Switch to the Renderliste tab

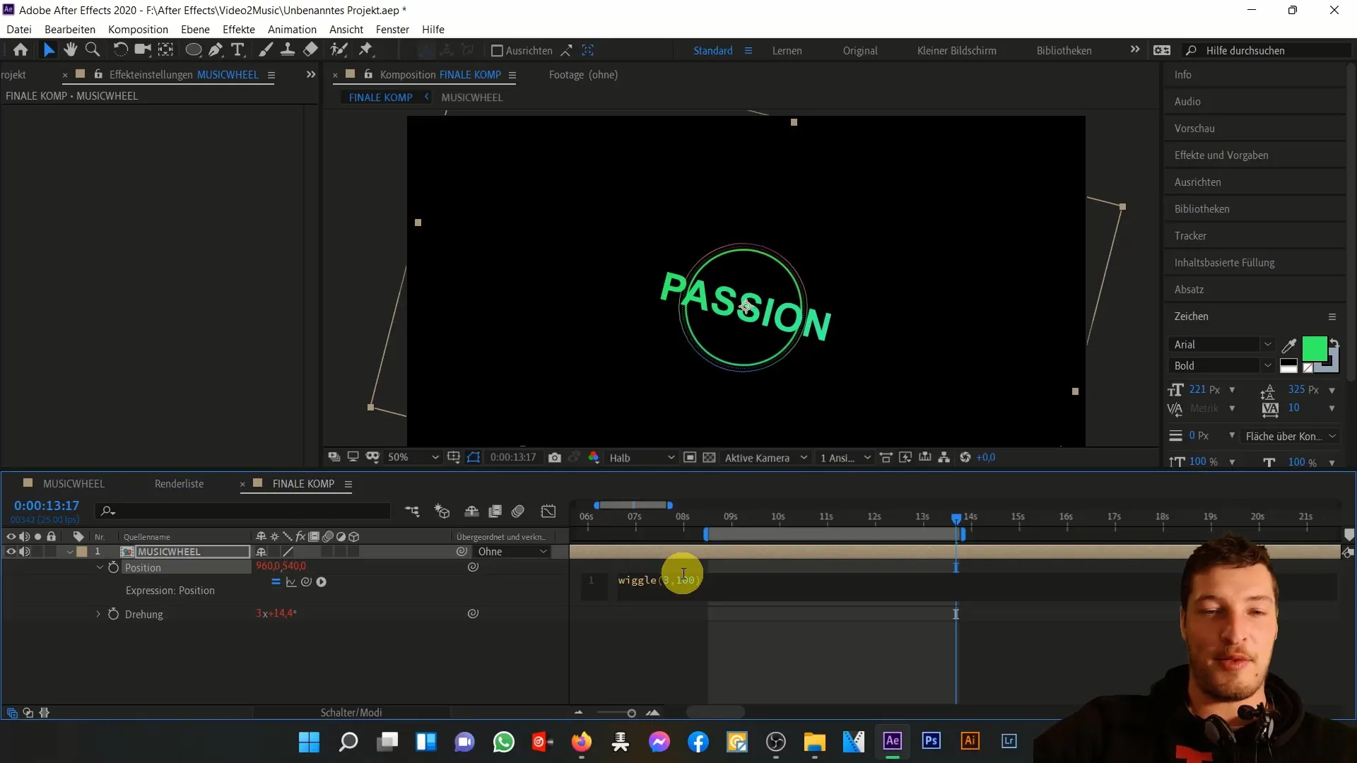(x=179, y=484)
